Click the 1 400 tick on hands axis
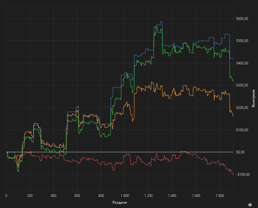The image size is (258, 208). pos(172,196)
